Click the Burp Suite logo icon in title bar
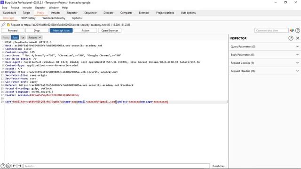The image size is (301, 169). 2,2
